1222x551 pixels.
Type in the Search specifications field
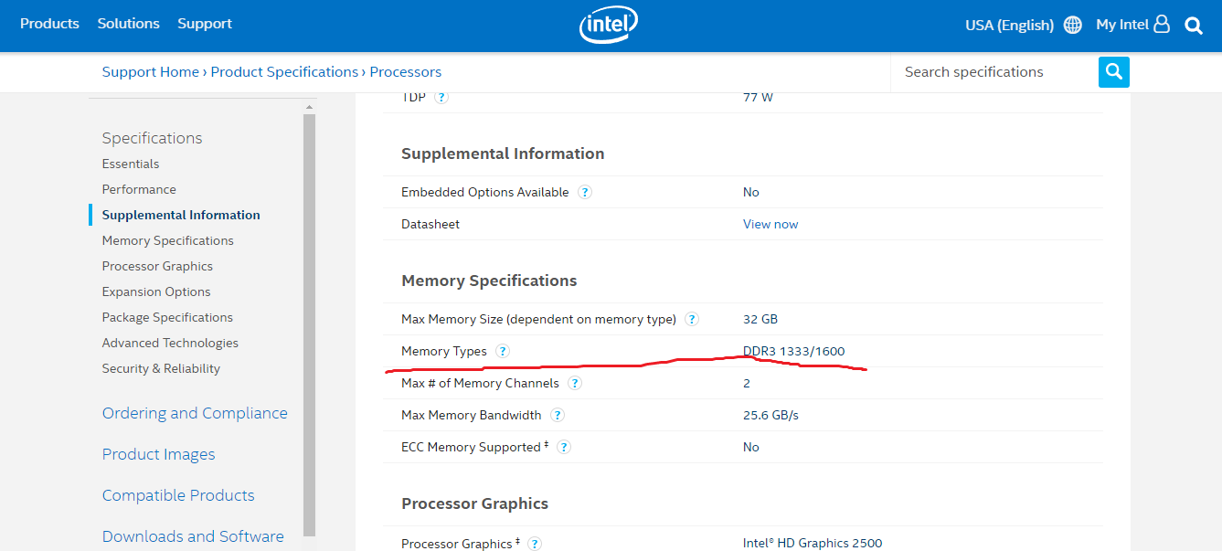tap(992, 72)
